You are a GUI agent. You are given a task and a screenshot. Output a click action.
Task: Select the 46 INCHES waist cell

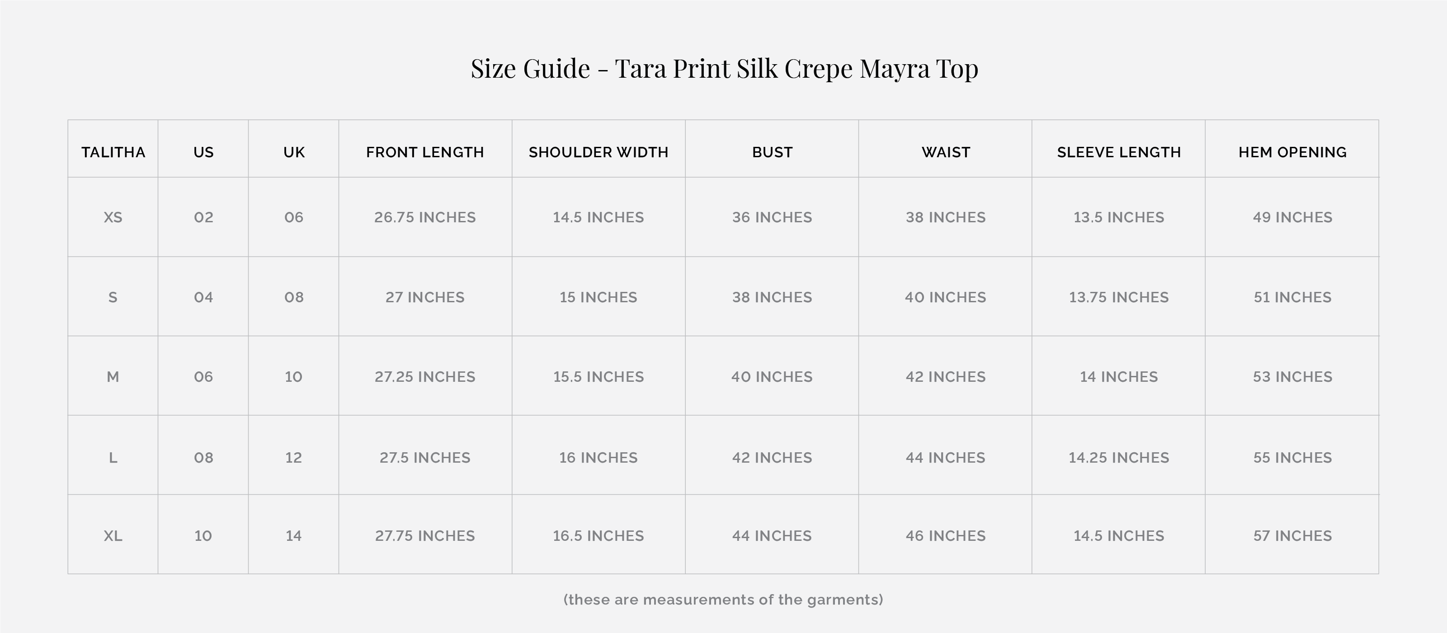[x=945, y=536]
